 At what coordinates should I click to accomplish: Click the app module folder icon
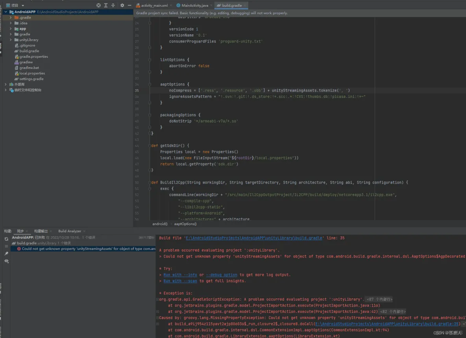17,29
